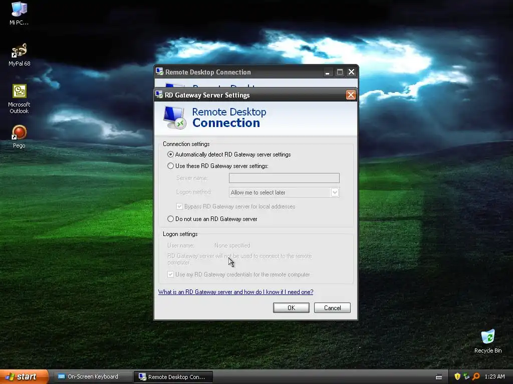Select the Recycle Bin icon

coord(488,341)
